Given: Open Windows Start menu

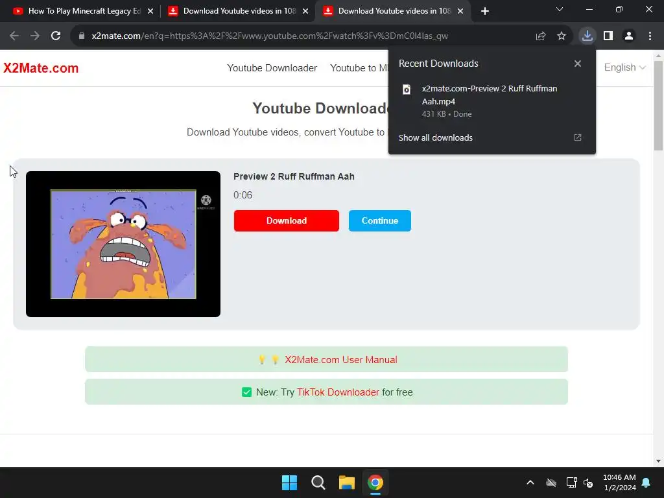Looking at the screenshot, I should tap(290, 482).
